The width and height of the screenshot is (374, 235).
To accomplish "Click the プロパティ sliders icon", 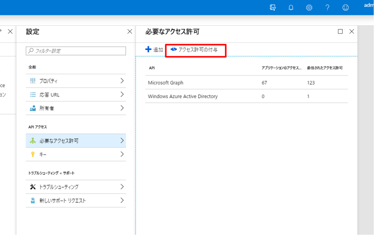I will tap(33, 81).
